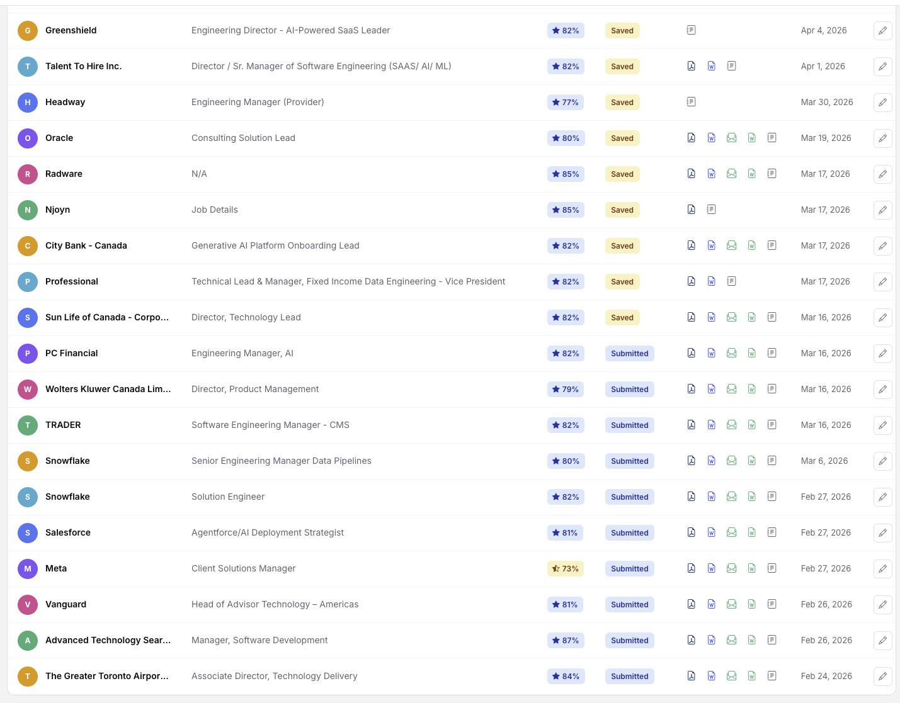Click the Greenshield avatar circle
The image size is (900, 703).
pyautogui.click(x=28, y=30)
